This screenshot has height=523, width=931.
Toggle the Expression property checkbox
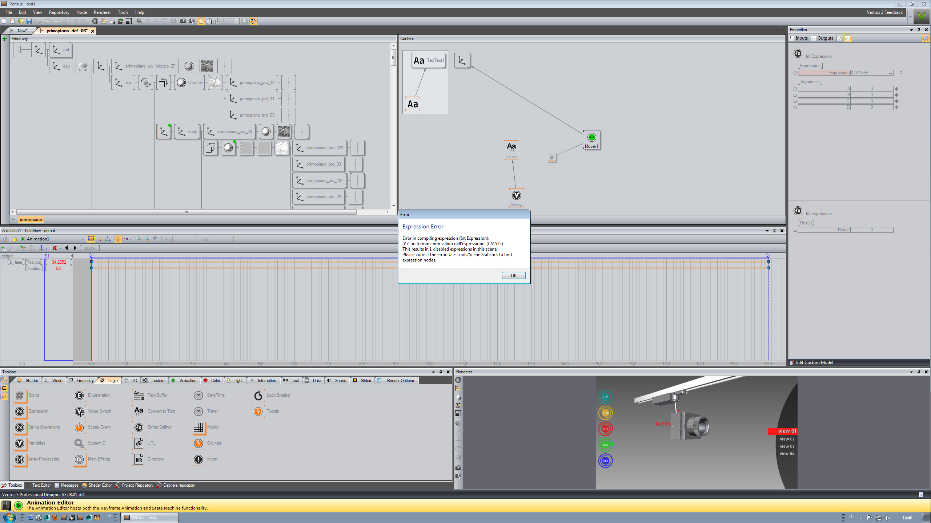[795, 73]
